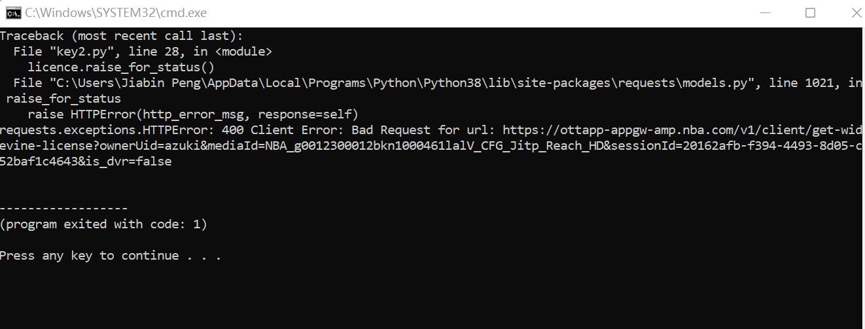The width and height of the screenshot is (865, 329).
Task: Click the "Traceback (most recent call last)" line
Action: click(x=121, y=36)
